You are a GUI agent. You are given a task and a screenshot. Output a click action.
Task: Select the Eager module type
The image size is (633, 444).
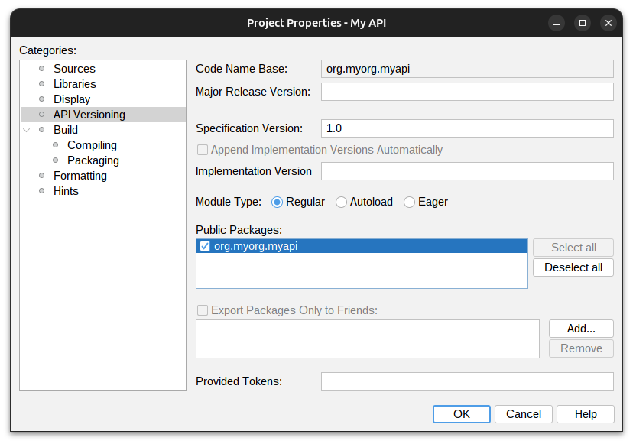click(410, 203)
